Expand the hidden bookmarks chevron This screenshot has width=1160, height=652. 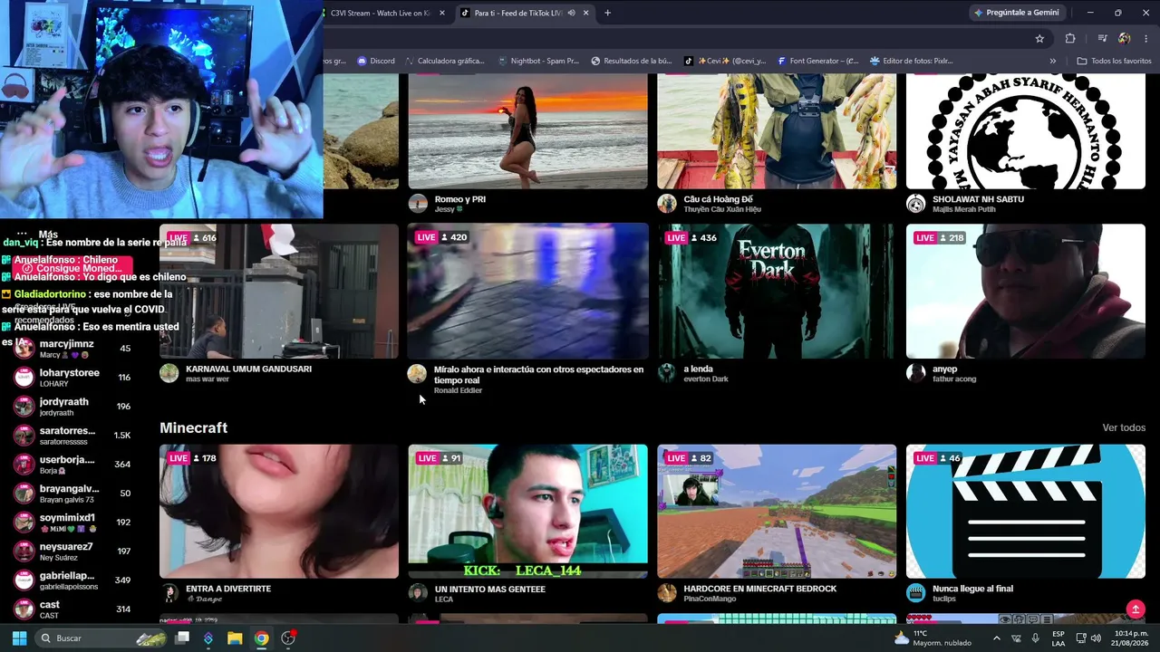point(1053,61)
